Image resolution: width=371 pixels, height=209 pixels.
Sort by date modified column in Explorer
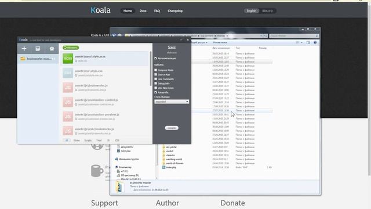point(221,48)
